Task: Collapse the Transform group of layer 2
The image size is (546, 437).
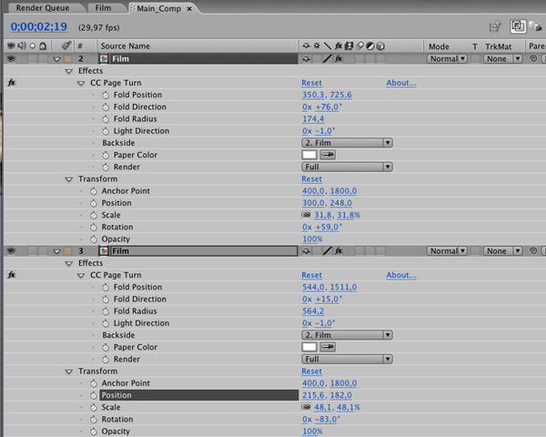Action: tap(69, 179)
